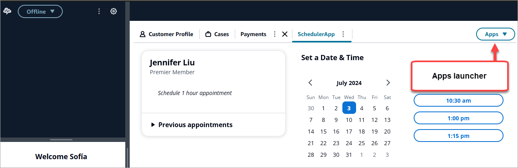Image resolution: width=518 pixels, height=168 pixels.
Task: Open the left panel three-dot menu
Action: click(x=99, y=11)
